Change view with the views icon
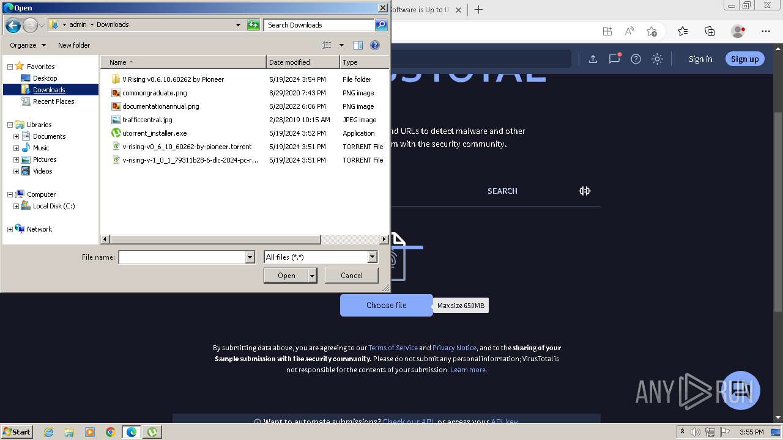Image resolution: width=783 pixels, height=440 pixels. 327,45
